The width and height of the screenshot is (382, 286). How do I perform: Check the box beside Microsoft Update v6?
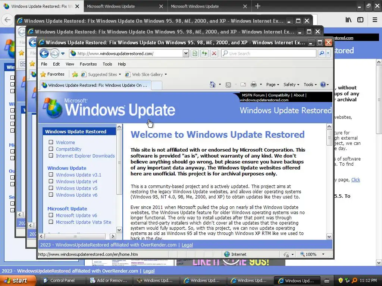[x=51, y=215]
